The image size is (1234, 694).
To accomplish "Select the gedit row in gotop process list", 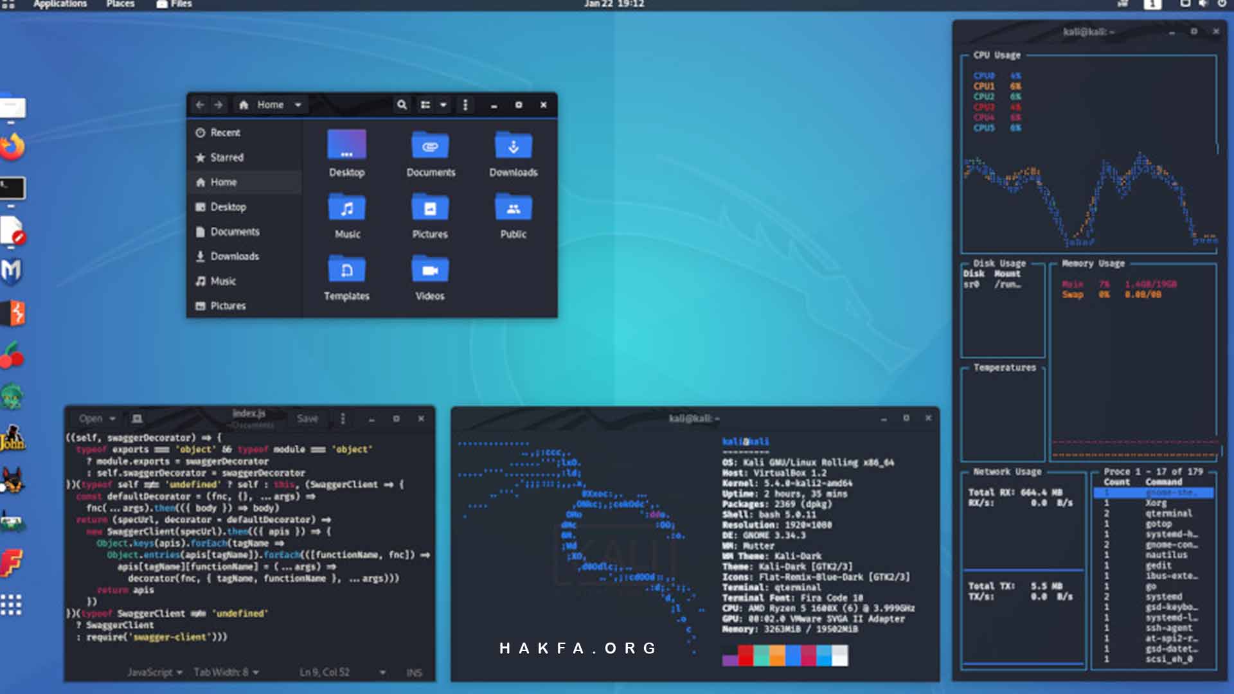I will pos(1154,565).
